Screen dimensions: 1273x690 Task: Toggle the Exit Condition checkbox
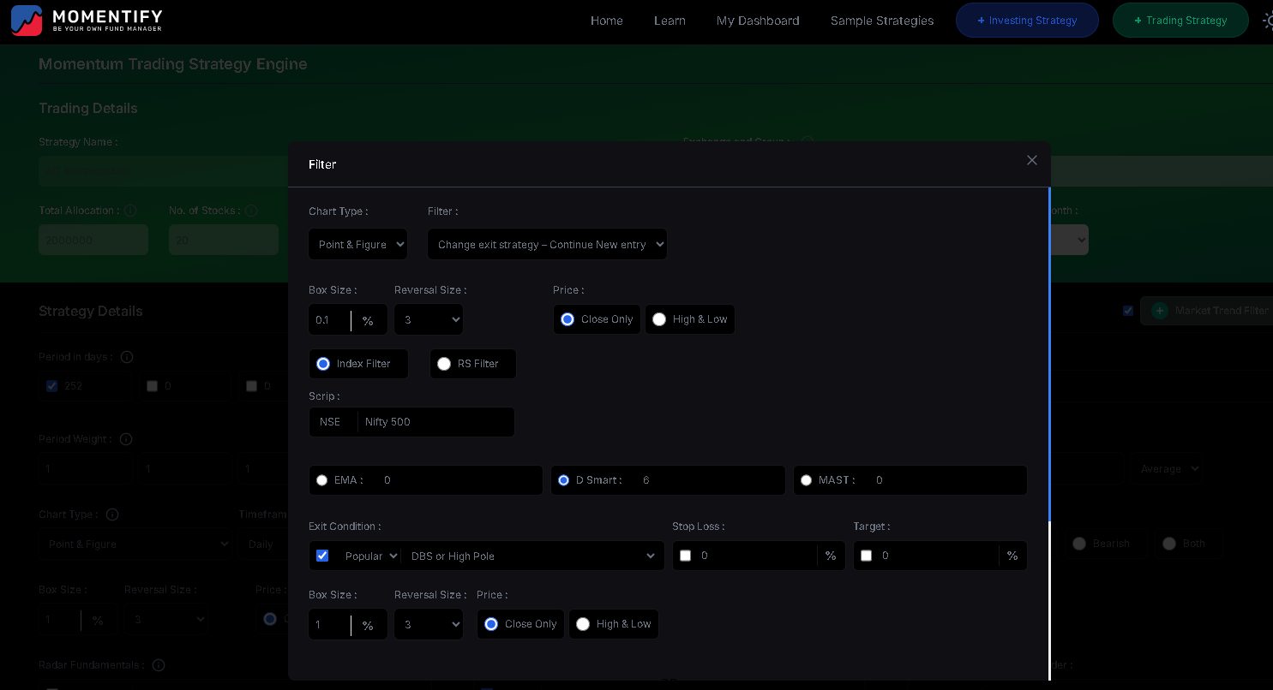tap(322, 556)
